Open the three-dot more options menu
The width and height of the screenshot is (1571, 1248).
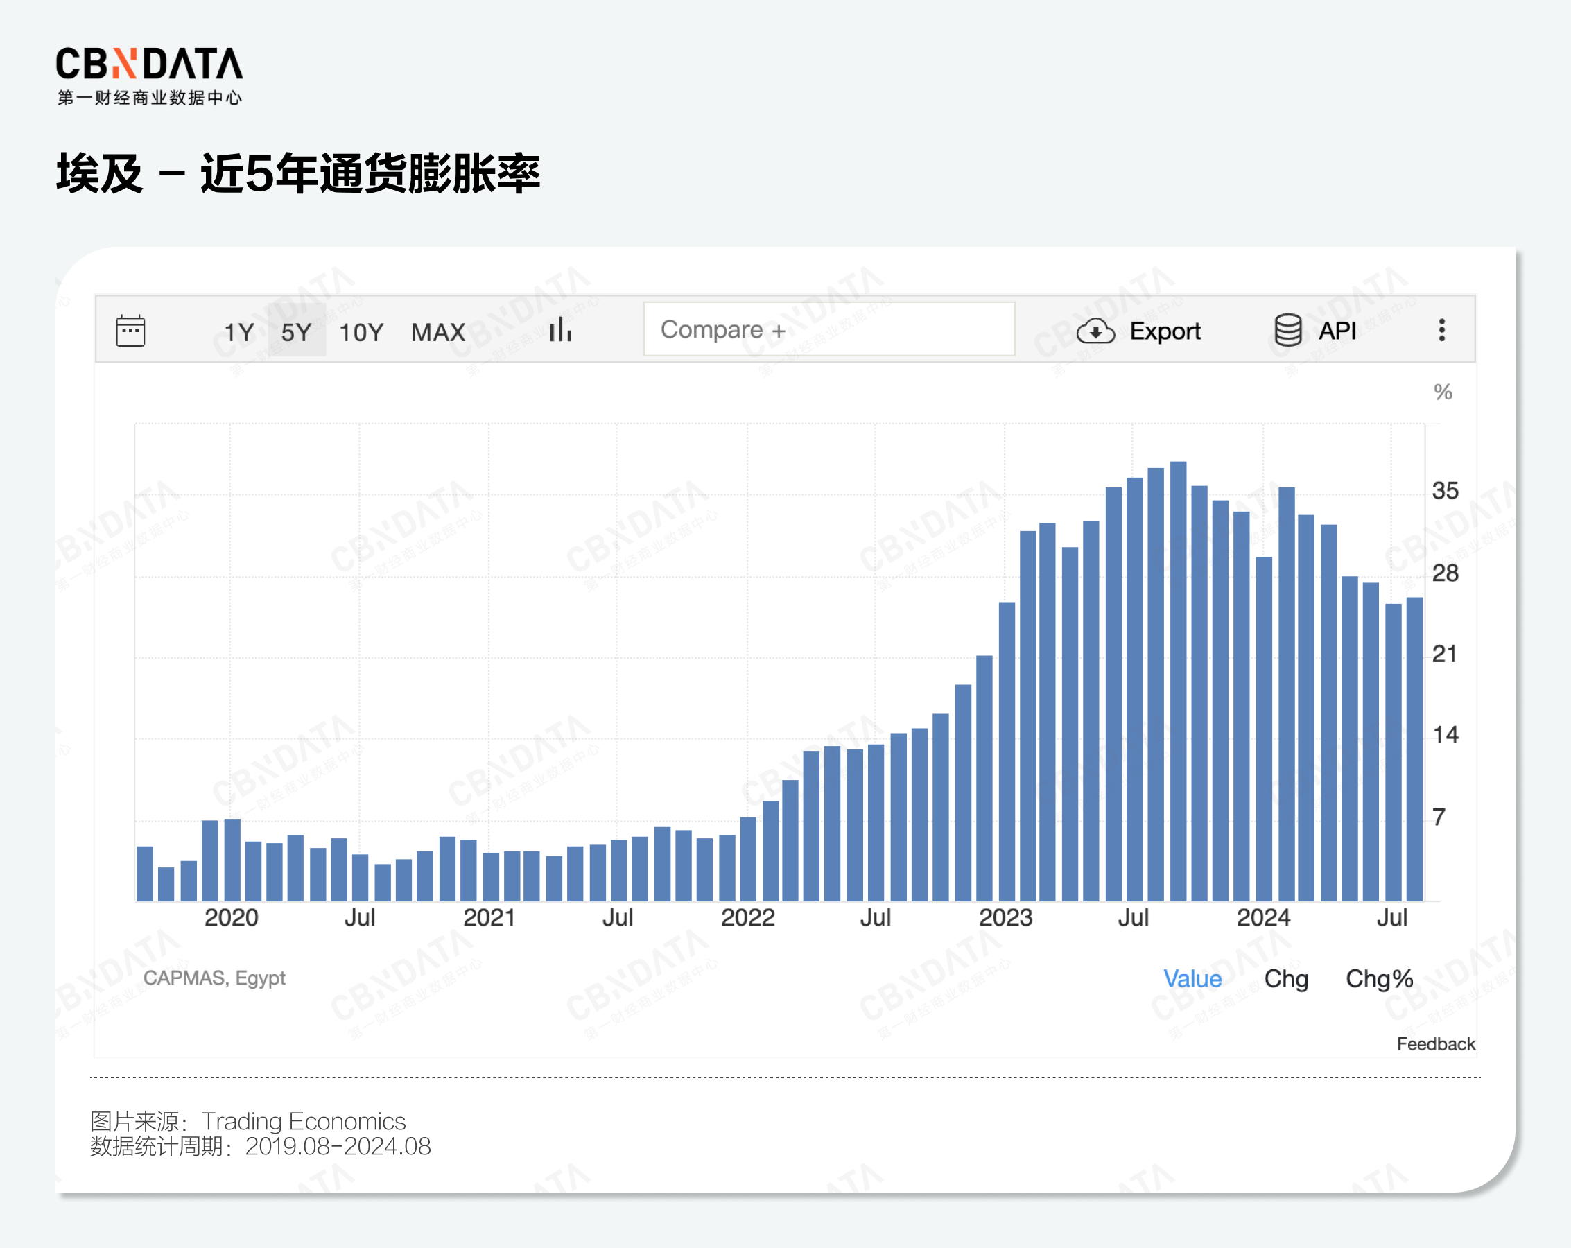coord(1441,330)
